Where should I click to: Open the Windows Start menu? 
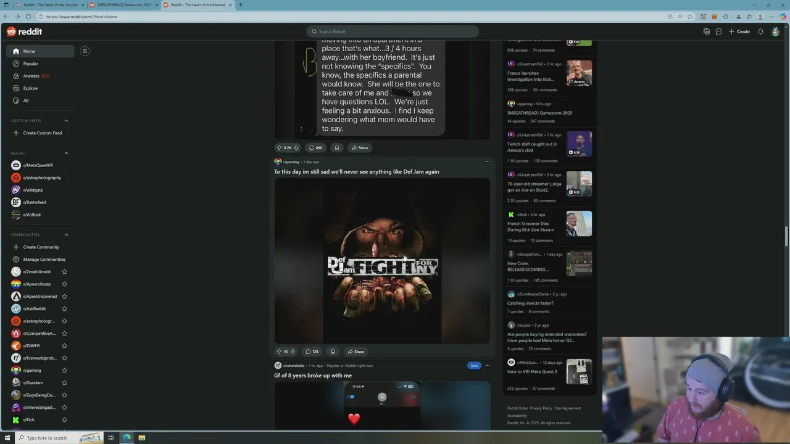7,438
